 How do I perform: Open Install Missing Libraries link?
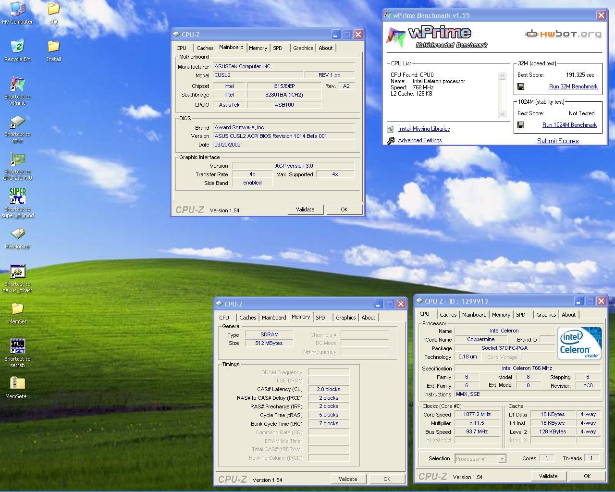(x=424, y=129)
